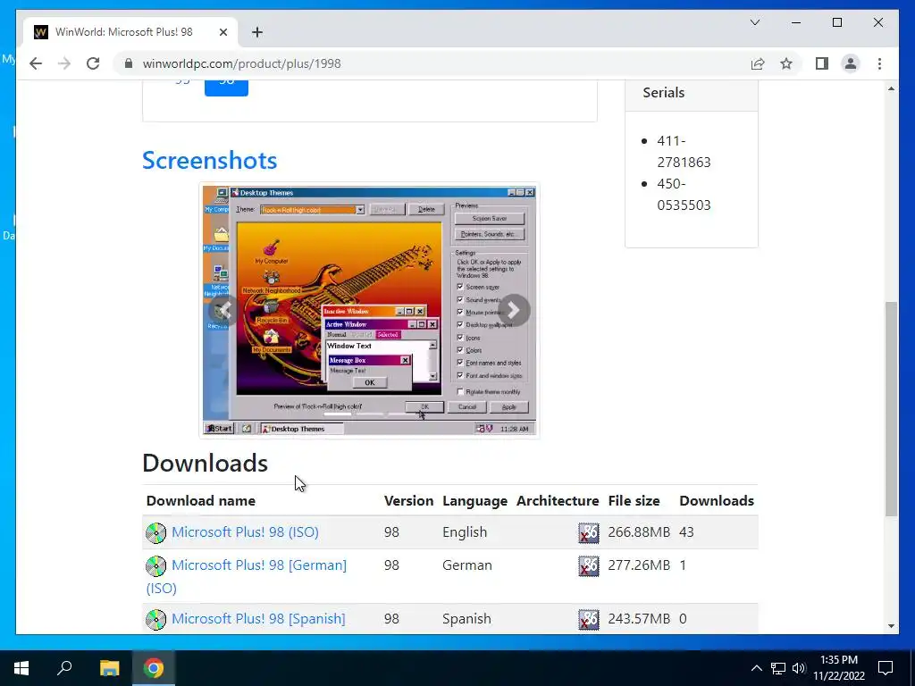Click the serial 411-2781863
915x686 pixels.
[684, 151]
